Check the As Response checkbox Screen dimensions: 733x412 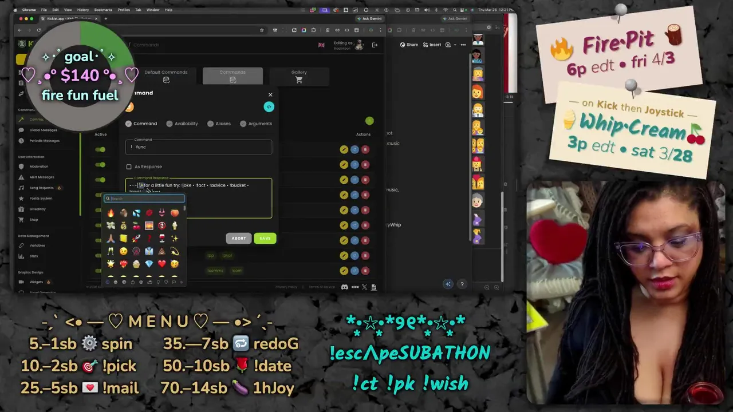click(x=129, y=167)
